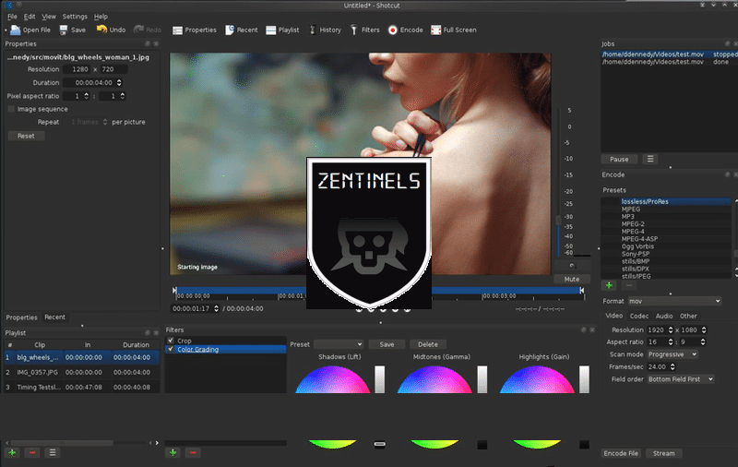Image resolution: width=738 pixels, height=467 pixels.
Task: Click the Reset button
Action: 26,136
